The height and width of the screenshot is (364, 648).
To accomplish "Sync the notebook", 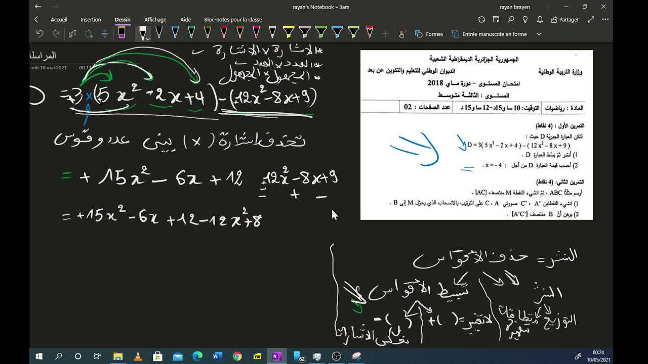I will [x=481, y=19].
